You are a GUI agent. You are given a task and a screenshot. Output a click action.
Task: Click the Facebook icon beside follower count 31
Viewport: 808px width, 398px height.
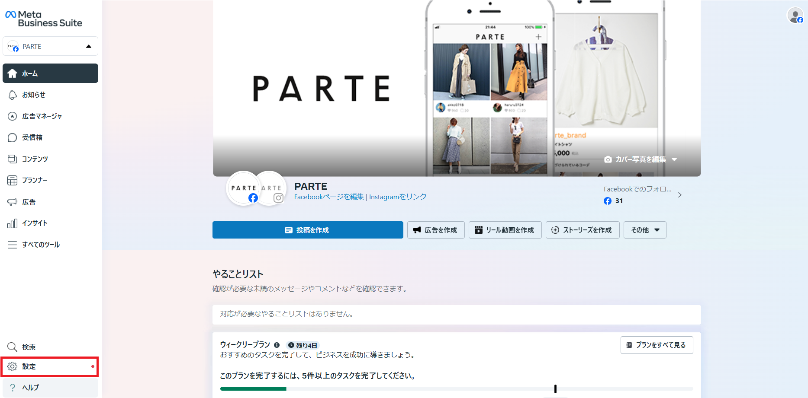(608, 201)
